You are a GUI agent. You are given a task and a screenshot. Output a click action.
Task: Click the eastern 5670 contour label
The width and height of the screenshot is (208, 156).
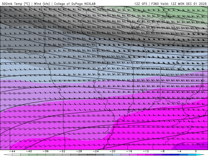point(144,90)
